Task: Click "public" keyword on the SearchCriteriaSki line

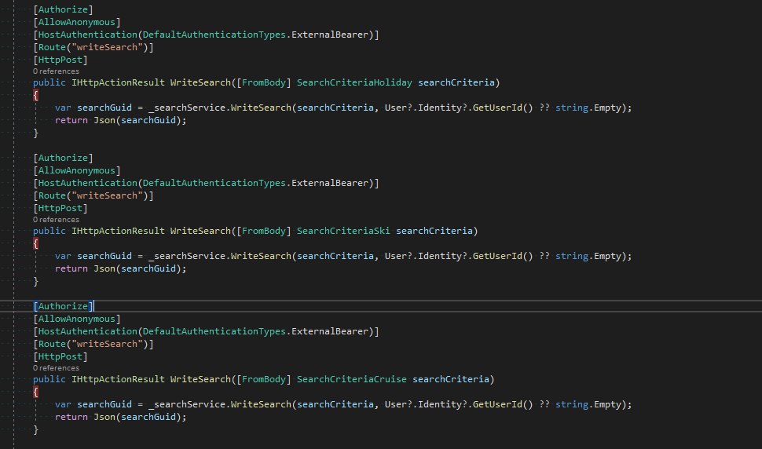Action: 49,231
